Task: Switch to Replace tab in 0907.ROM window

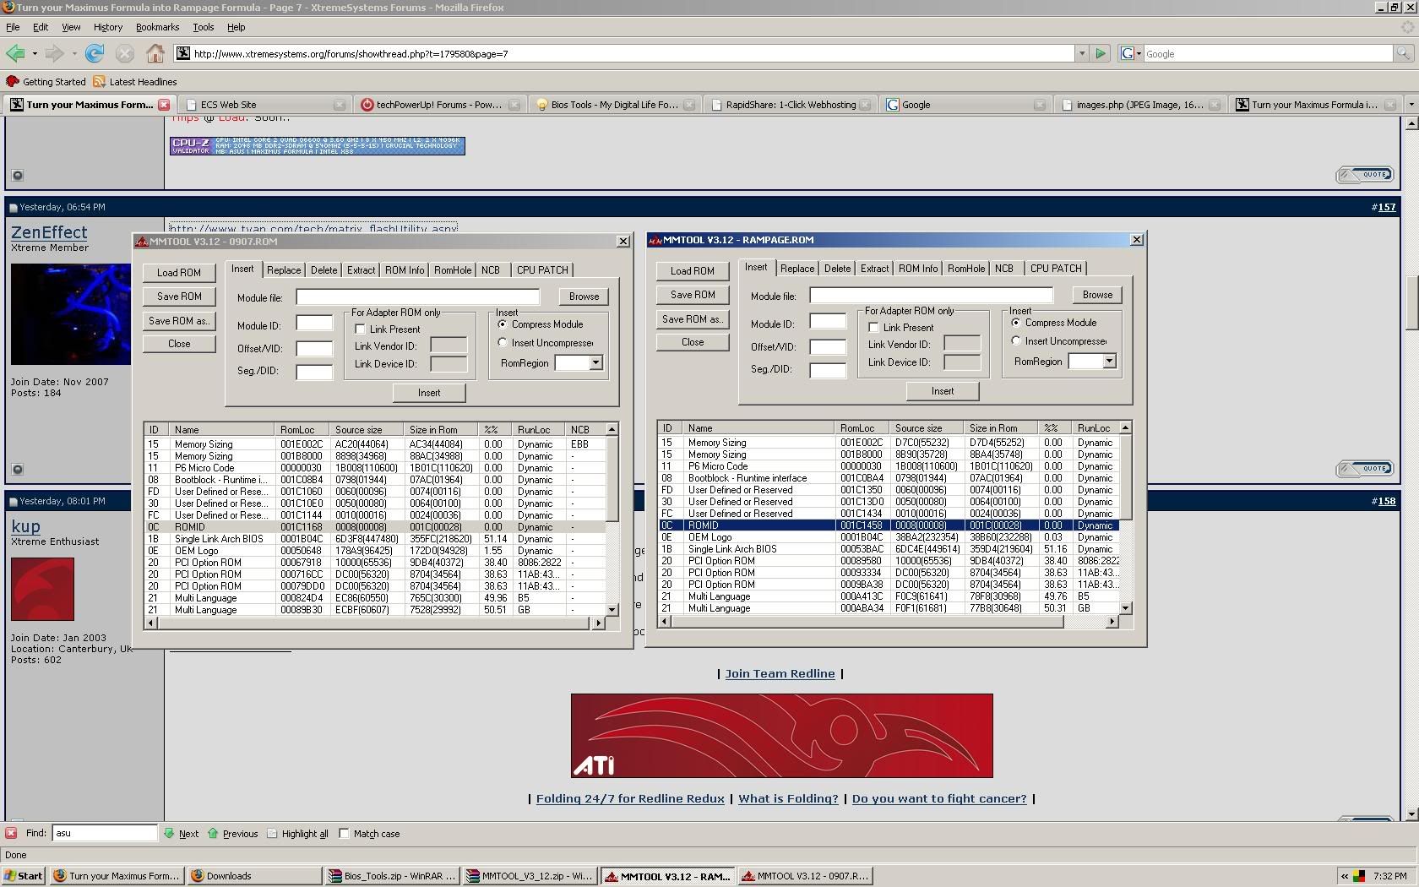Action: [x=284, y=270]
